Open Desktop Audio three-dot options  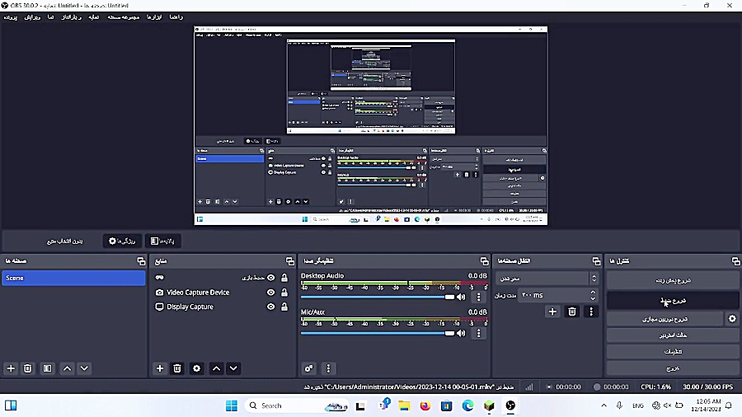pos(478,297)
